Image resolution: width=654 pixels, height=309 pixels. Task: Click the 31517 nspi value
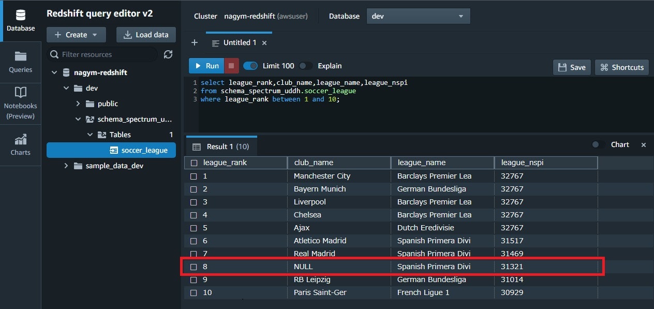click(512, 241)
